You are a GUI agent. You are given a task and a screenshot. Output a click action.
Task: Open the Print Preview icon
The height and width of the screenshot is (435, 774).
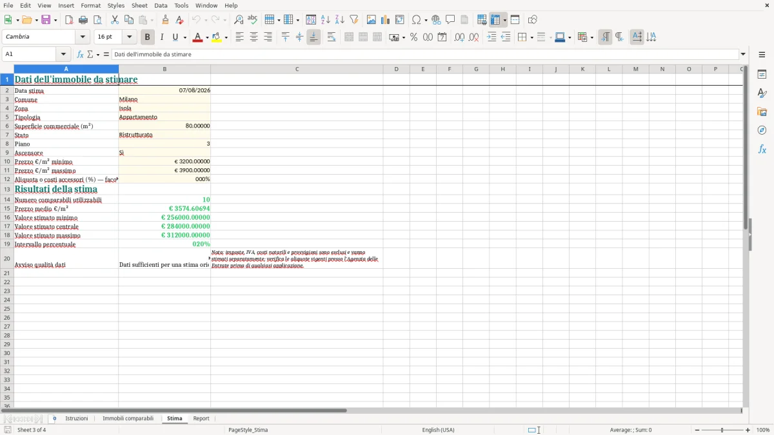click(x=97, y=20)
